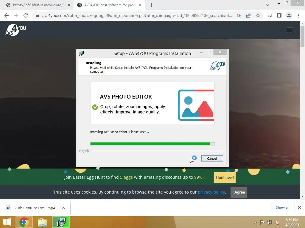Bookmark this page with the star icon
This screenshot has width=305, height=228.
click(258, 15)
